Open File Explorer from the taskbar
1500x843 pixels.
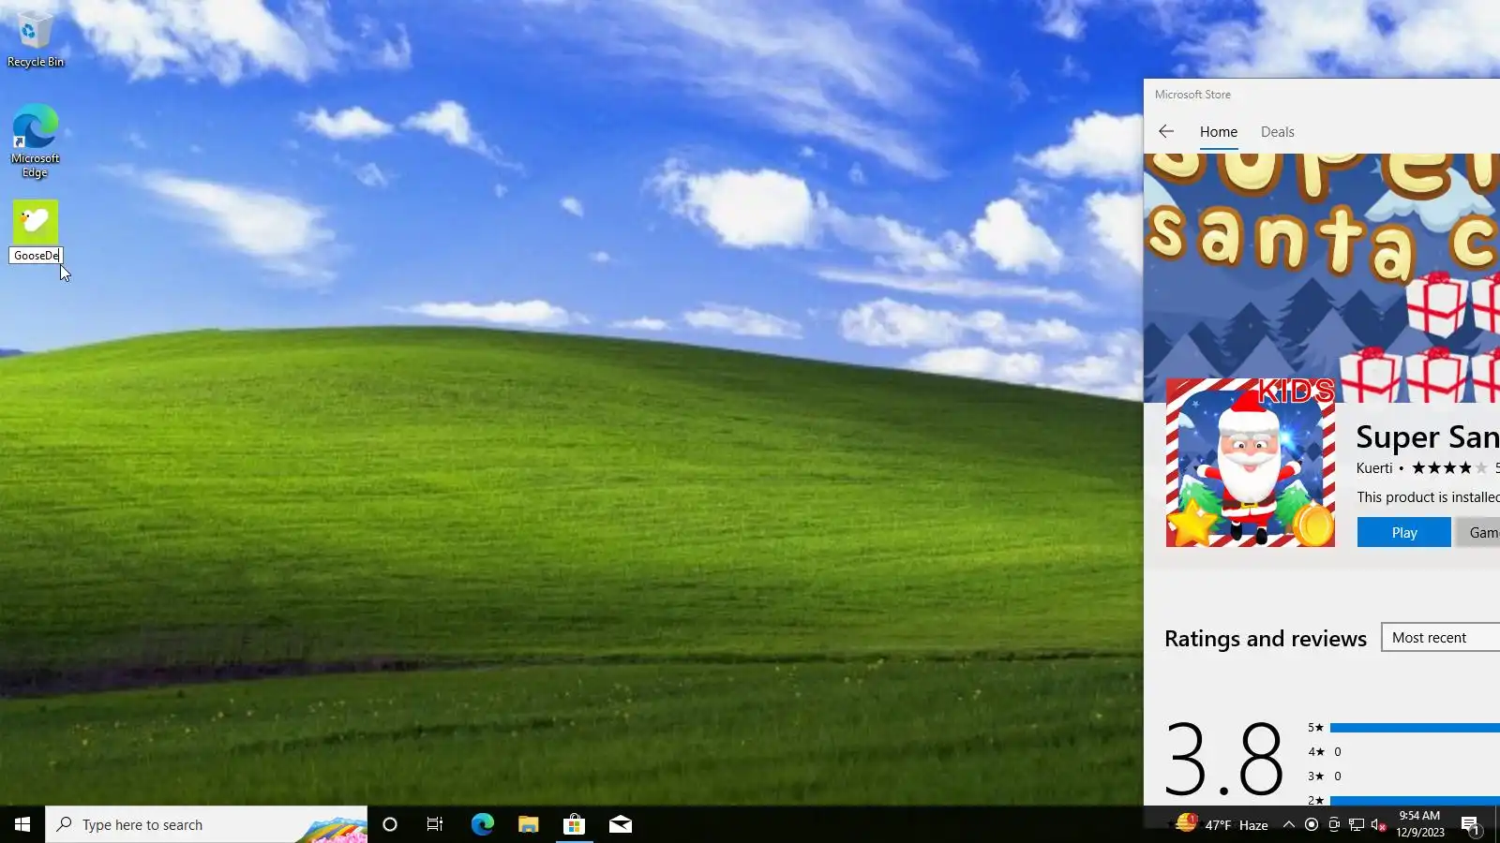pos(528,824)
